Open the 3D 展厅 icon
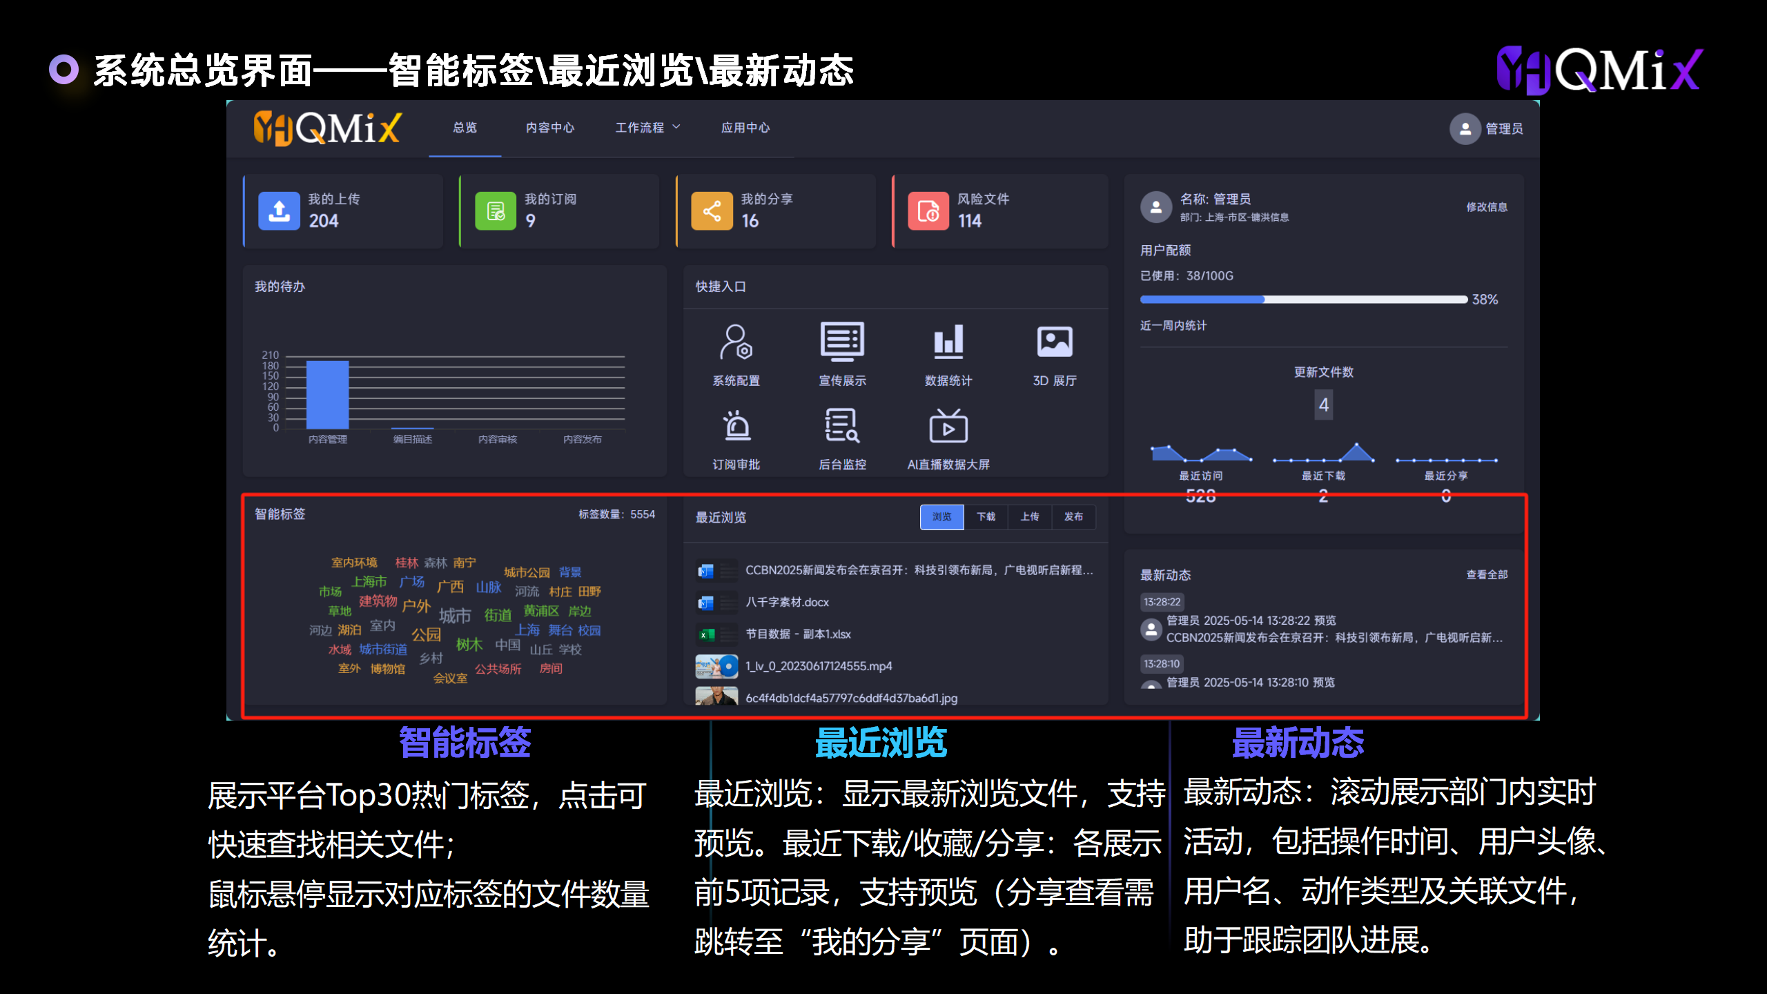The image size is (1767, 994). 1054,342
